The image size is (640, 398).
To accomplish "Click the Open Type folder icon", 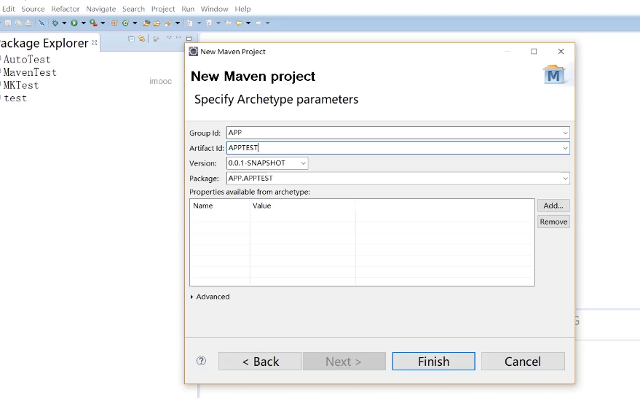I will tap(146, 23).
